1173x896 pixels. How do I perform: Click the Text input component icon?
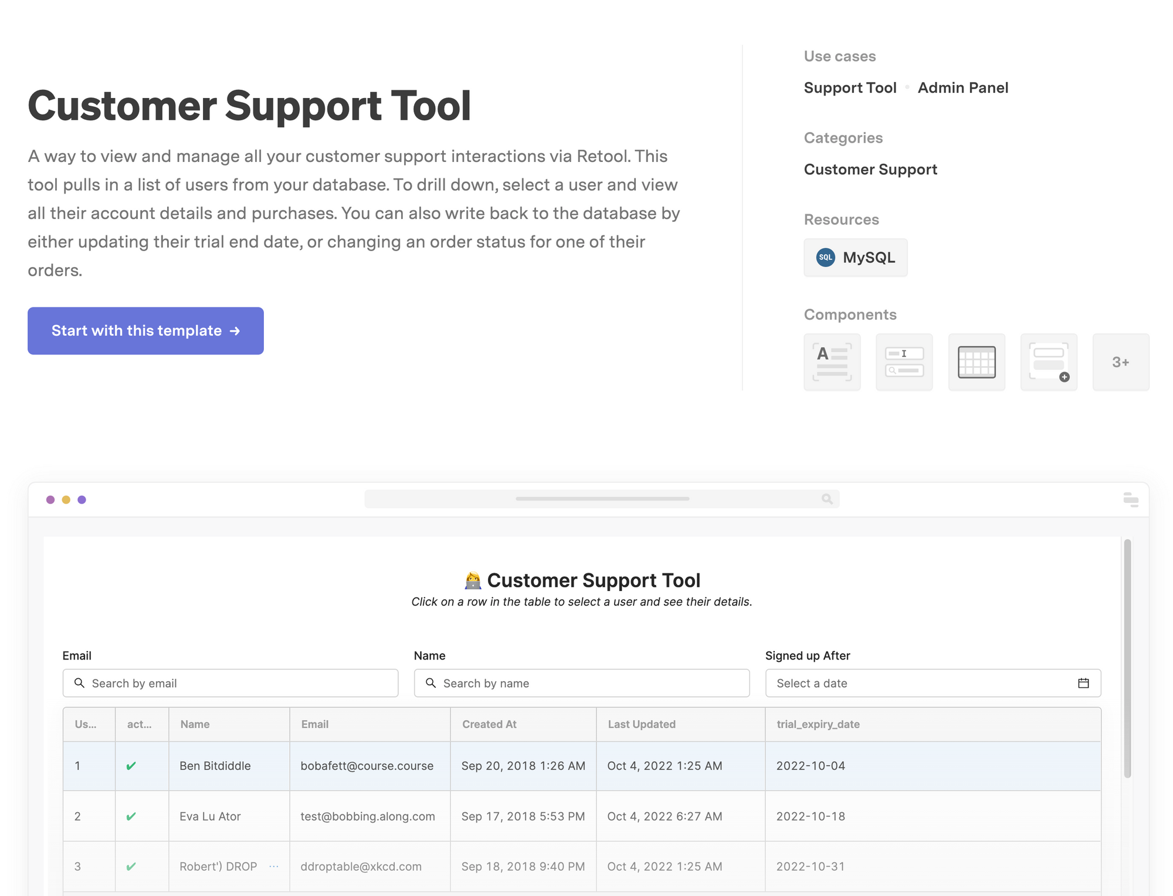(904, 362)
